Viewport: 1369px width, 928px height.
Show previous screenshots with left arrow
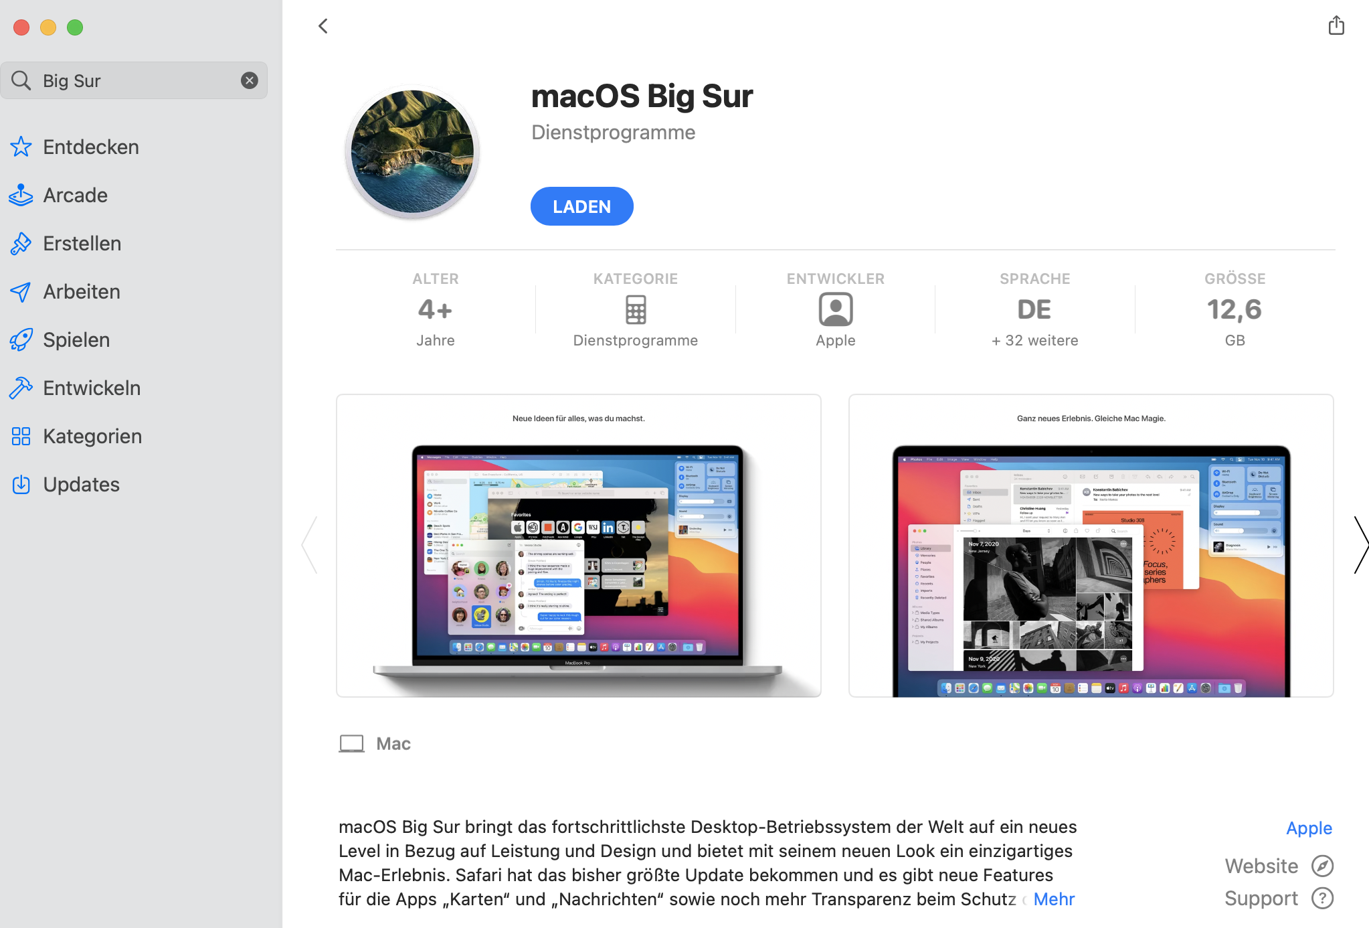click(x=310, y=545)
